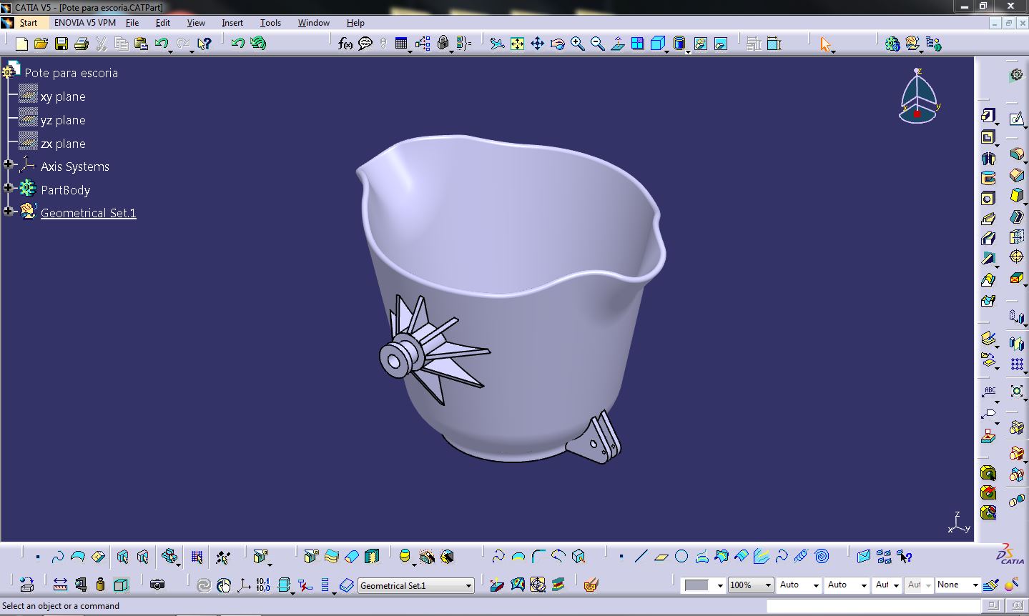Open the Start menu

click(x=29, y=23)
